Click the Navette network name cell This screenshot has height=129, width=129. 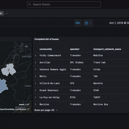98,83
